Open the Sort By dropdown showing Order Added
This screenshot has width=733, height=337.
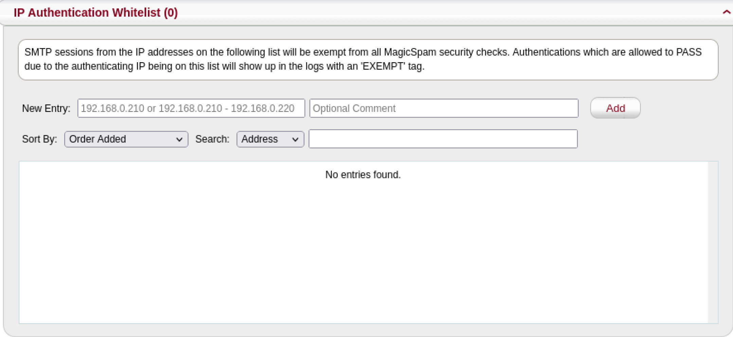(x=126, y=139)
